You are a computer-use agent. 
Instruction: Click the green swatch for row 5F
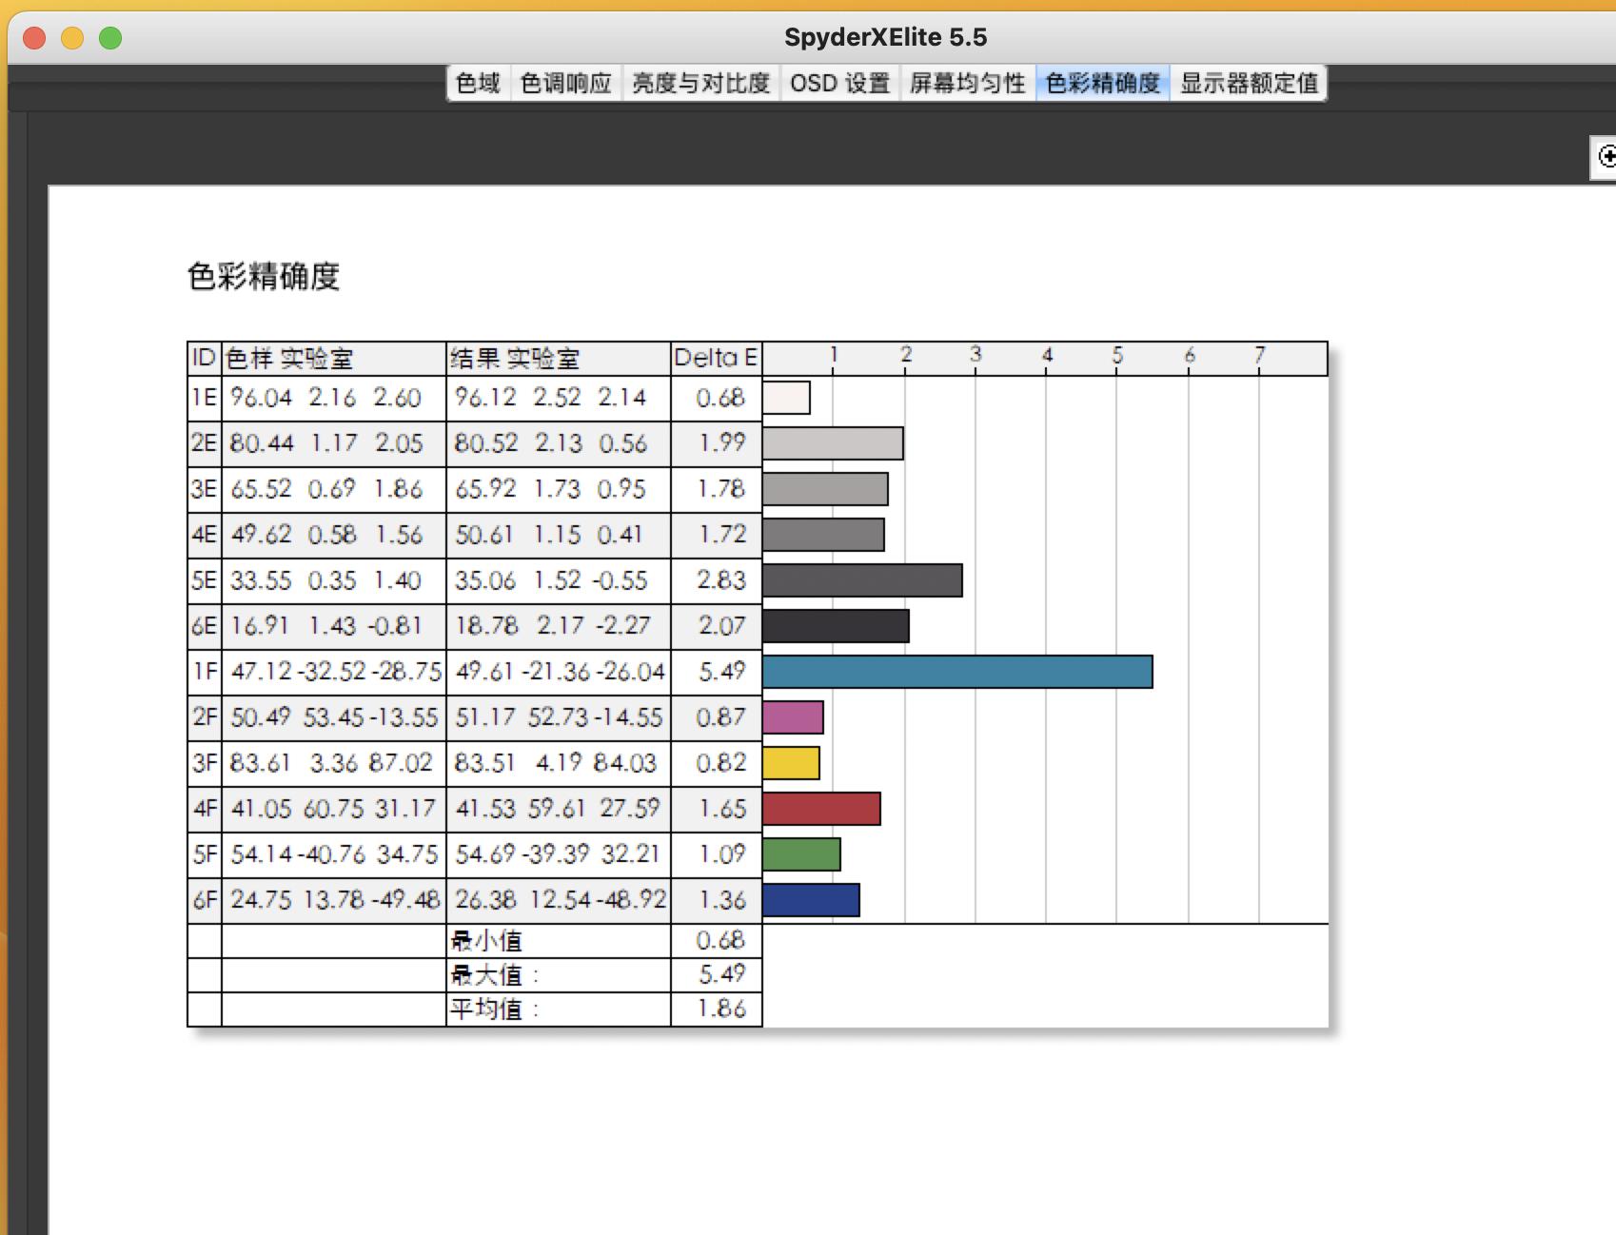(800, 853)
